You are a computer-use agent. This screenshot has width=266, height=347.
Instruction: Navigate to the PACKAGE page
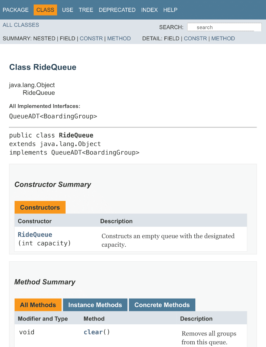tap(16, 10)
